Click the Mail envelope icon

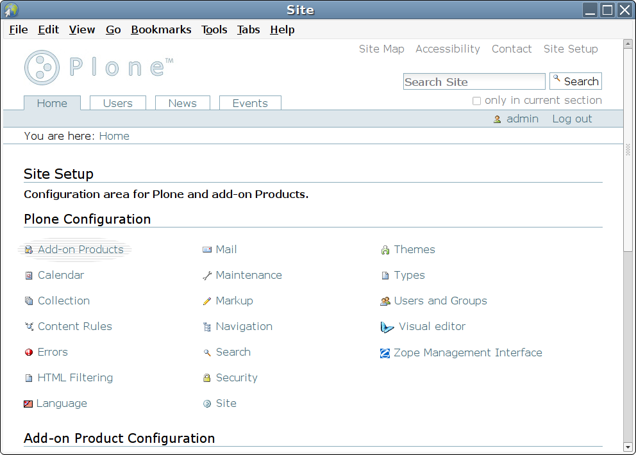(x=207, y=250)
